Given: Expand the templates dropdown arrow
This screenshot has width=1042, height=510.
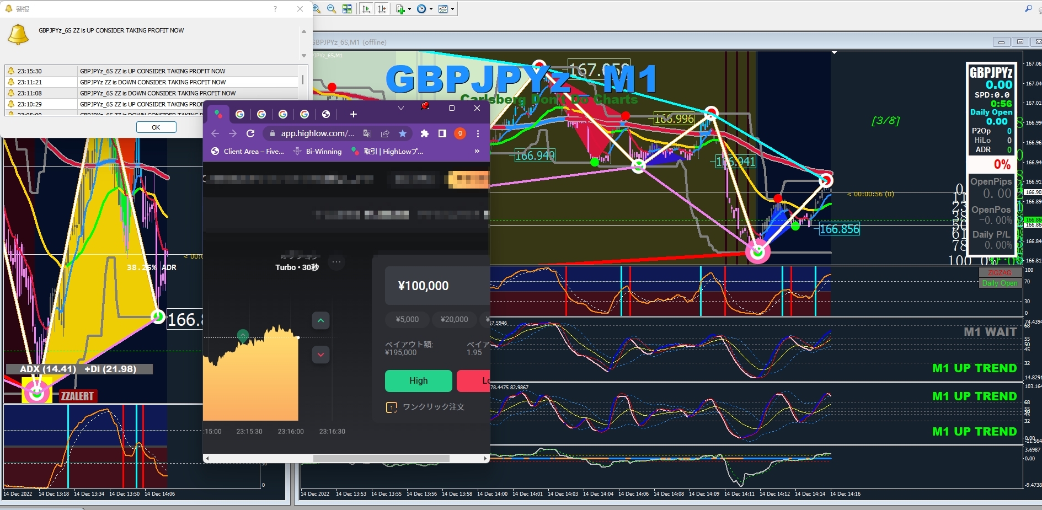Looking at the screenshot, I should 452,9.
